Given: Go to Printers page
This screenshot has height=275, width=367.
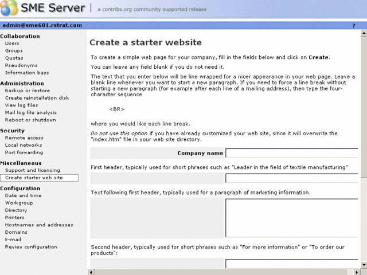Looking at the screenshot, I should 14,218.
